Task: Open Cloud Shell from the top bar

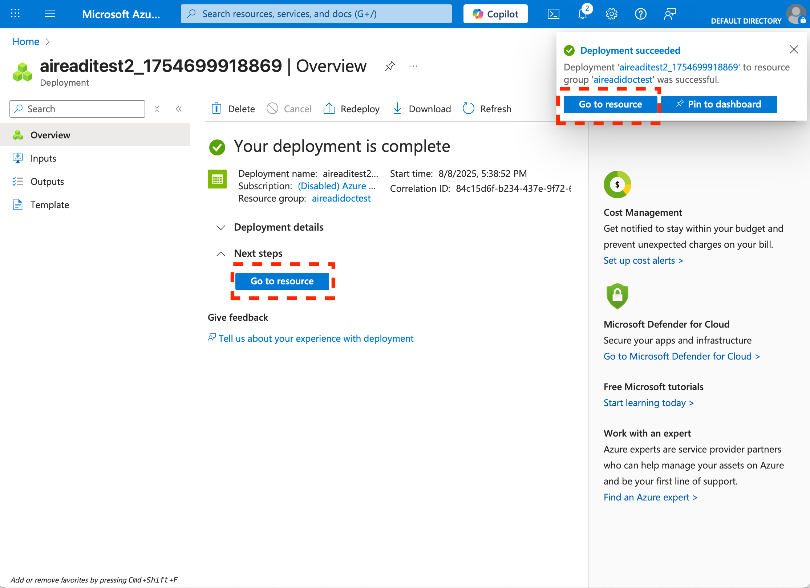Action: pyautogui.click(x=553, y=14)
